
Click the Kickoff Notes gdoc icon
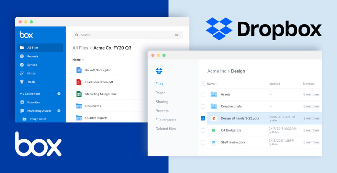[x=79, y=70]
